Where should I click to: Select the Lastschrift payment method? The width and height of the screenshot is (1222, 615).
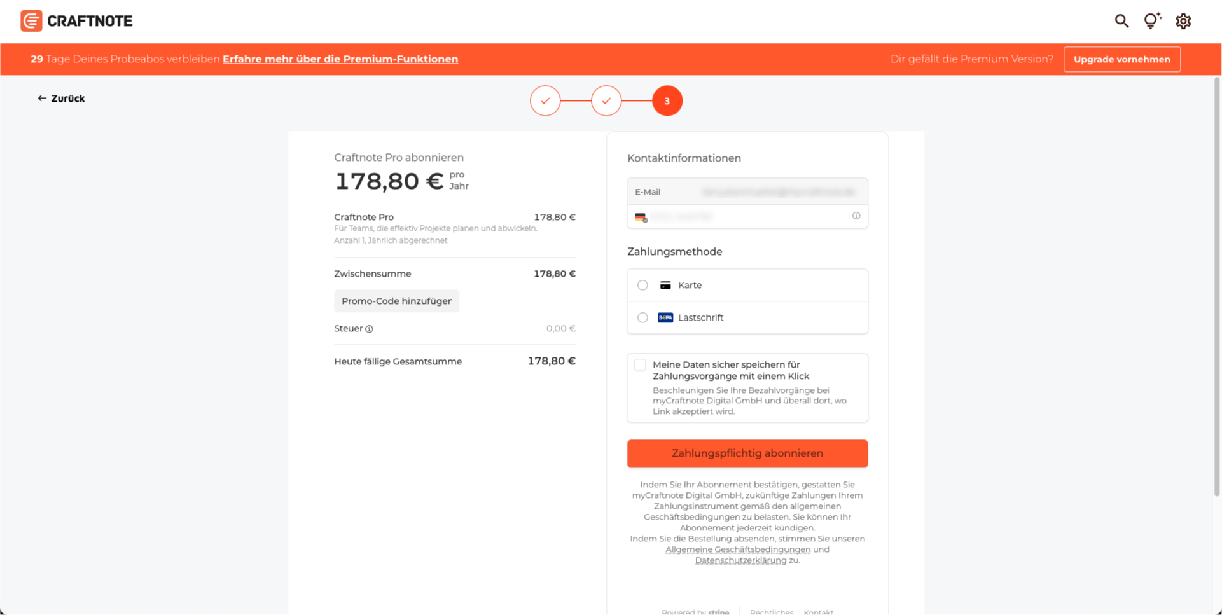[x=747, y=317]
